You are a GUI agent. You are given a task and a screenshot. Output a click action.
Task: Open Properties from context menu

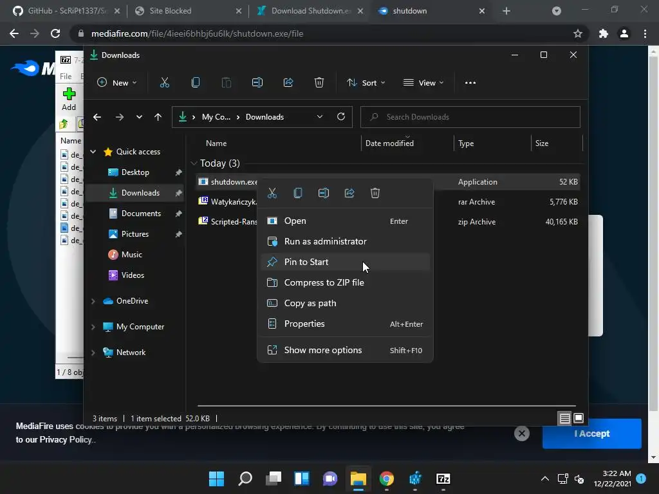(345, 324)
